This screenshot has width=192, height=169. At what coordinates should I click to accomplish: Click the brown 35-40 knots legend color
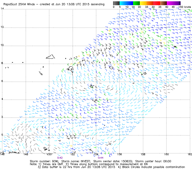coord(163,3)
